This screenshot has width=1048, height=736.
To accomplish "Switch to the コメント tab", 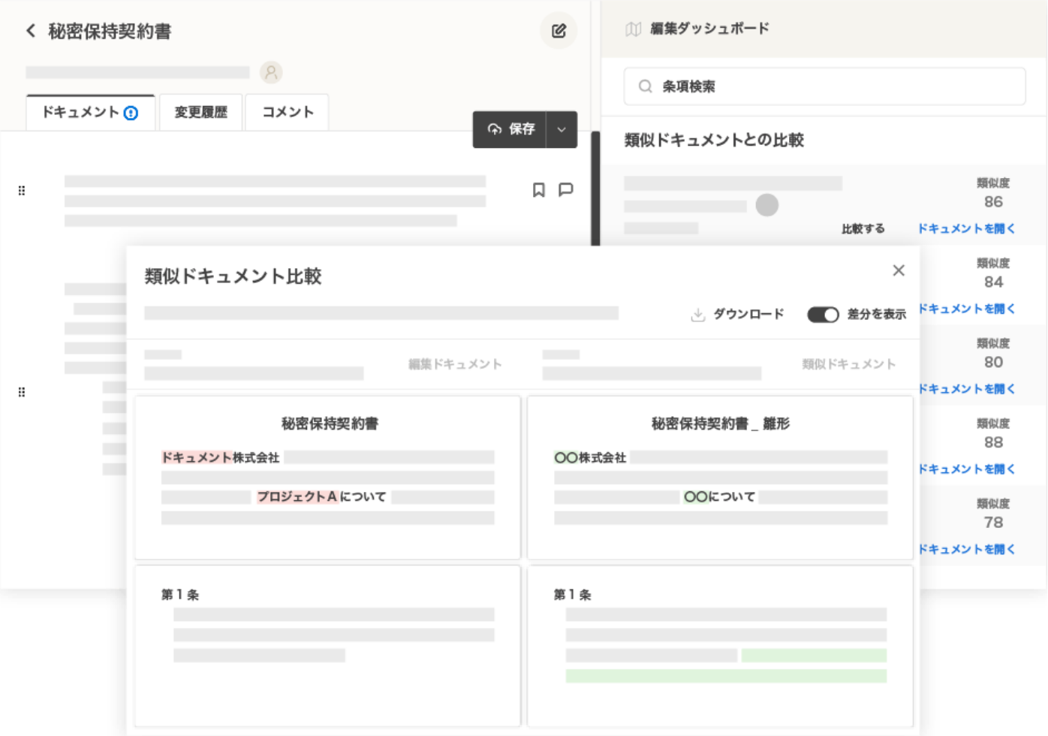I will click(288, 113).
